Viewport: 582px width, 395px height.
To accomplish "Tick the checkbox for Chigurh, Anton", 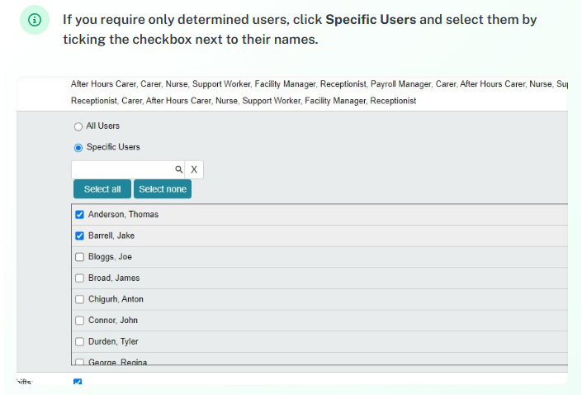I will (x=79, y=299).
